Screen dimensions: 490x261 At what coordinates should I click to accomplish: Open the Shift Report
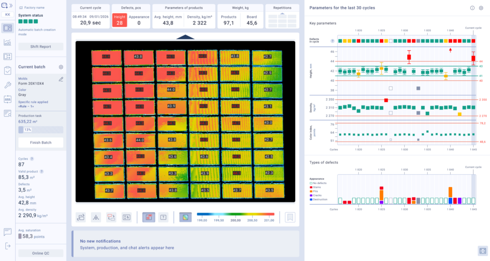click(41, 47)
